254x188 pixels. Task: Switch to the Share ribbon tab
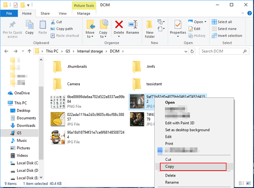coord(45,13)
